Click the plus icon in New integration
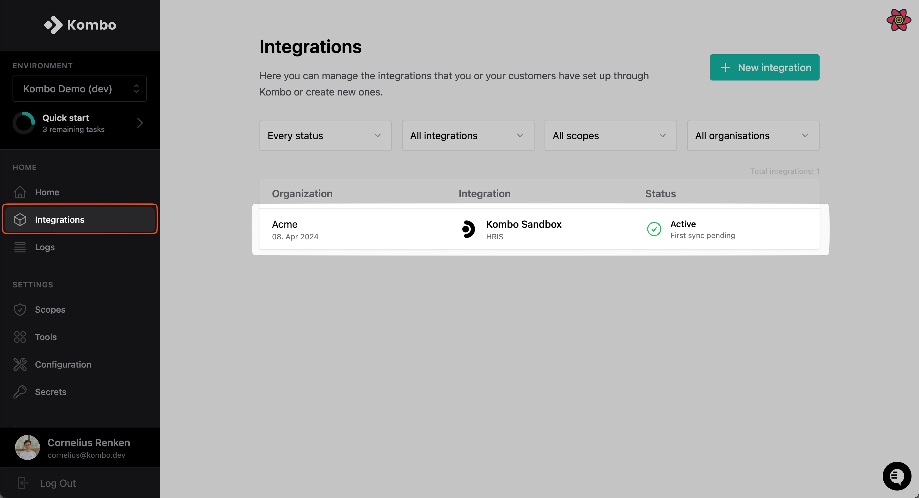Image resolution: width=919 pixels, height=498 pixels. [725, 67]
